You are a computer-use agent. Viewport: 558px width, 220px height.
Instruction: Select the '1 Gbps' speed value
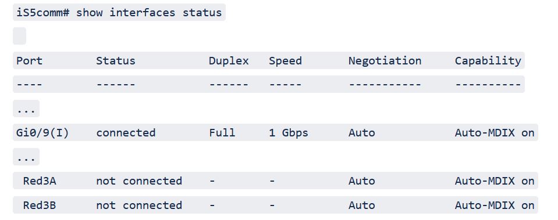tap(288, 133)
